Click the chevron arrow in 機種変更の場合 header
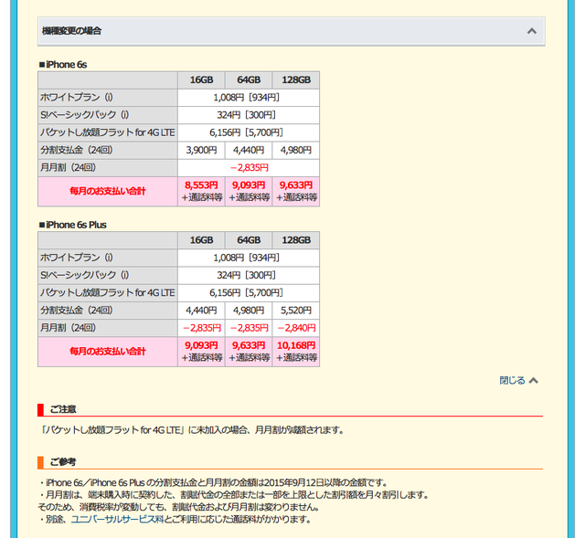Viewport: 585px width, 538px height. (x=532, y=31)
